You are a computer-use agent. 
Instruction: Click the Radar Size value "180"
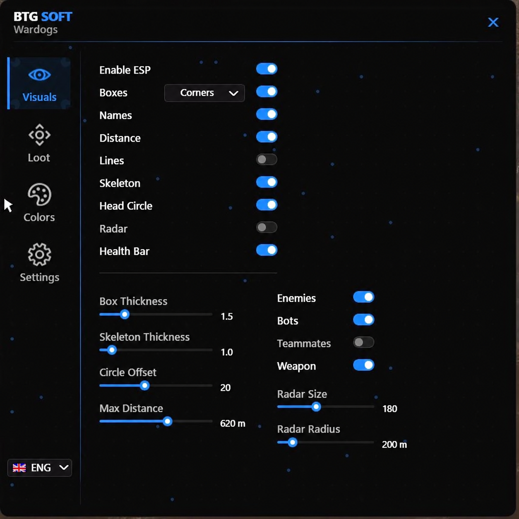pyautogui.click(x=390, y=409)
